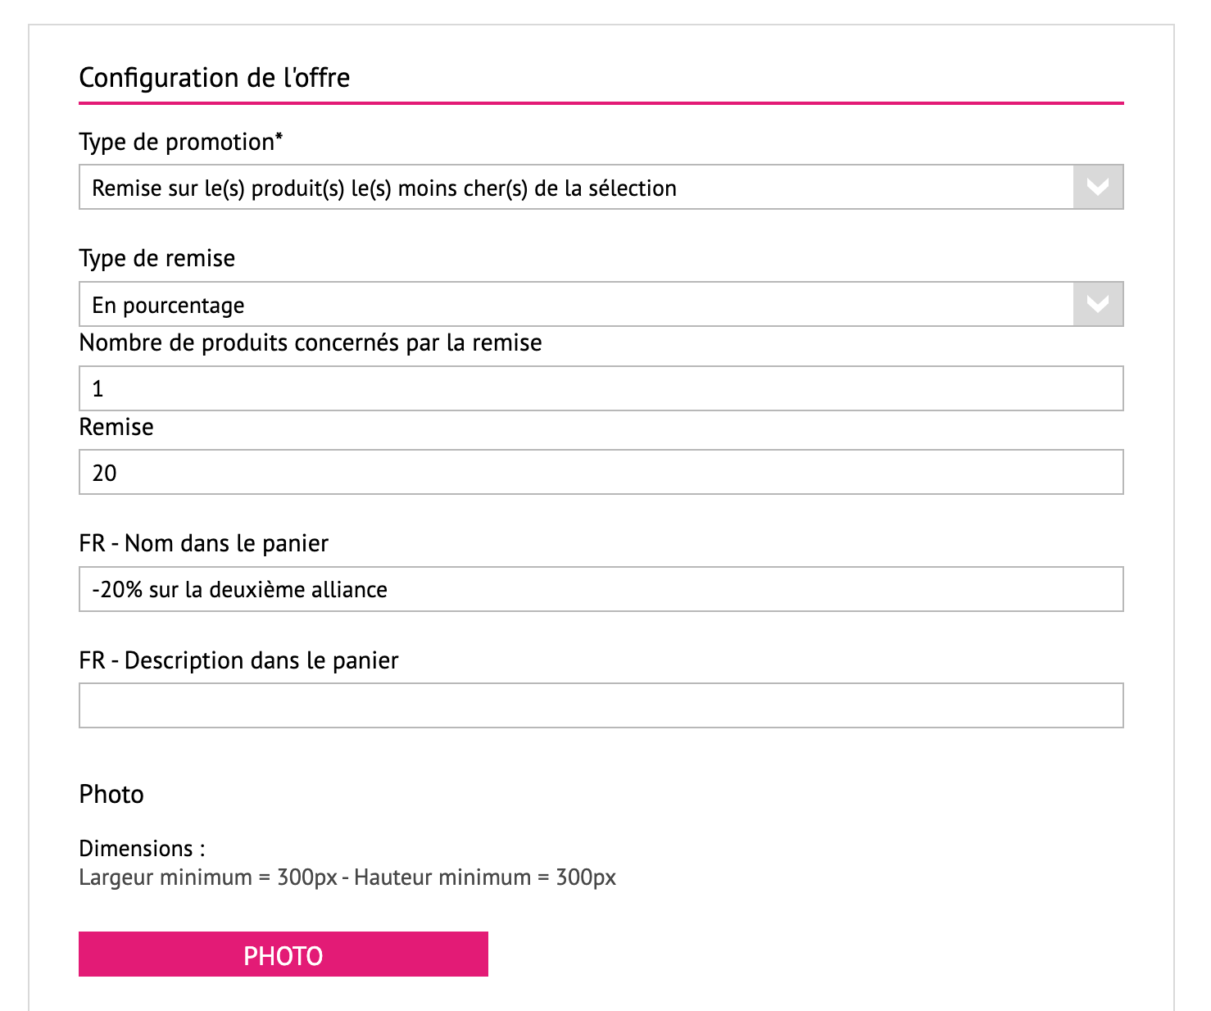
Task: Click the 'Dimensions :' text
Action: [x=142, y=848]
